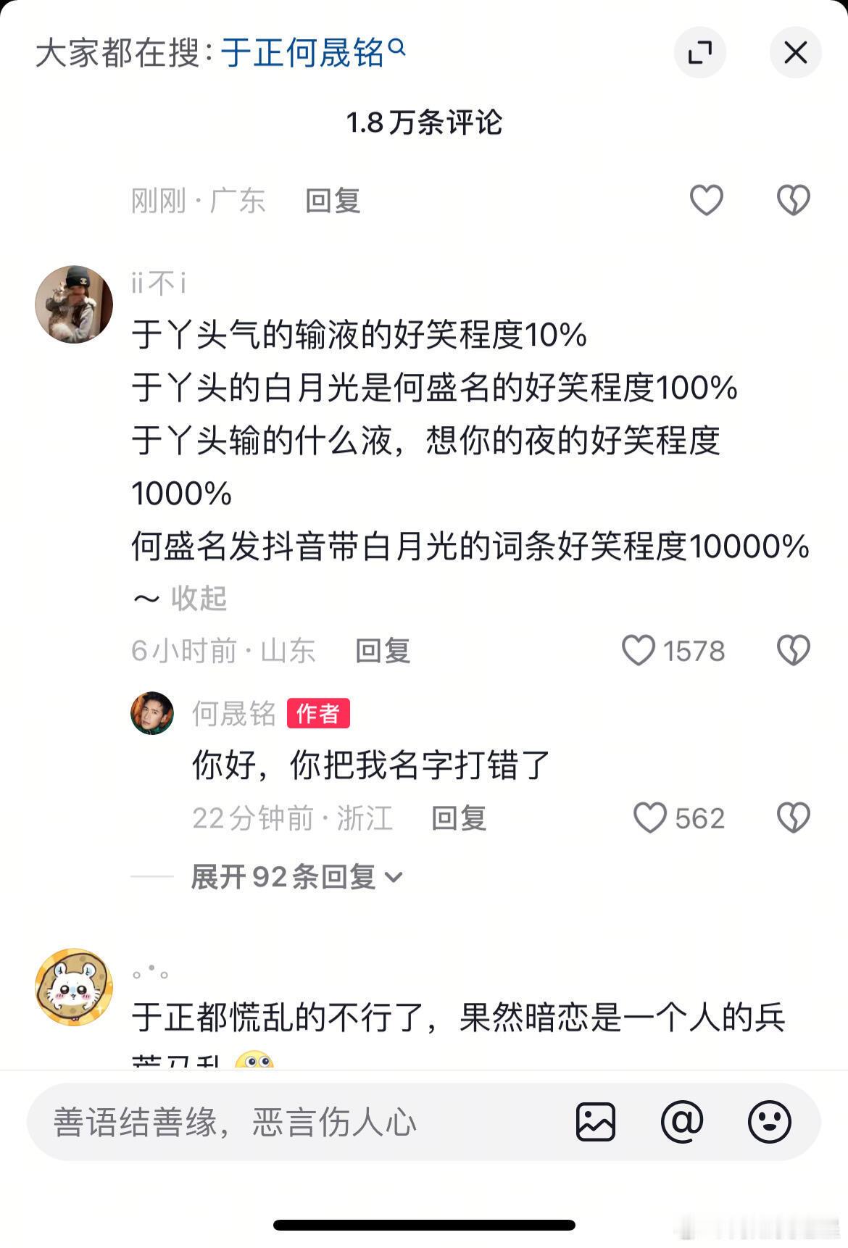Search the trending term 于正何晟铭
This screenshot has height=1248, width=848.
[x=312, y=53]
